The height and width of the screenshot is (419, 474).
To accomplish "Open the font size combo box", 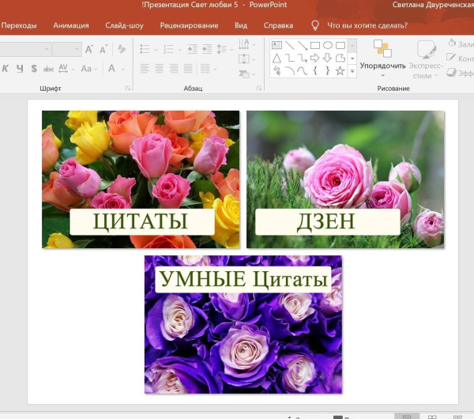I will coord(67,49).
